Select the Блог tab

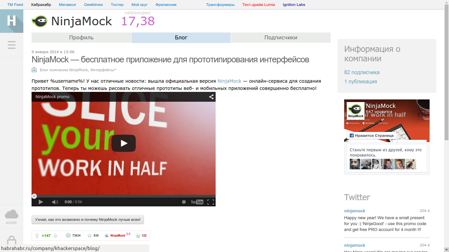pyautogui.click(x=181, y=38)
